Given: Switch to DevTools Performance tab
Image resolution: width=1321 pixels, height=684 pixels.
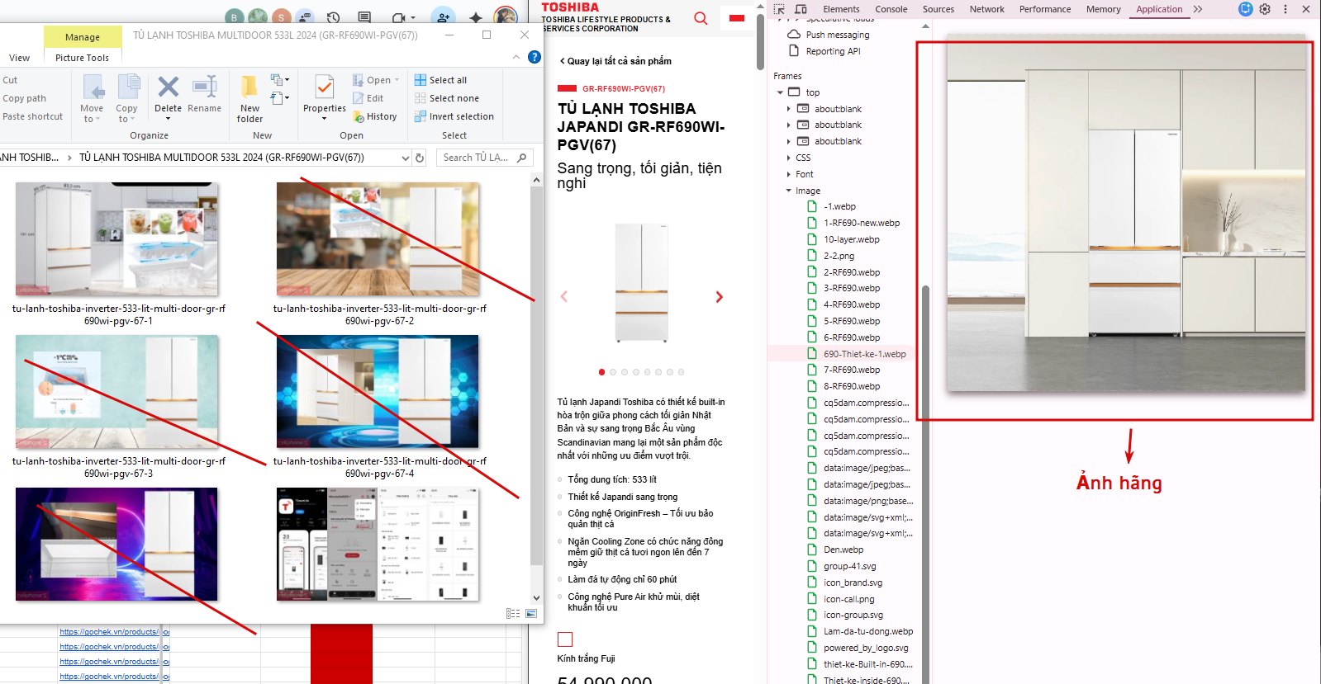Looking at the screenshot, I should [x=1045, y=9].
